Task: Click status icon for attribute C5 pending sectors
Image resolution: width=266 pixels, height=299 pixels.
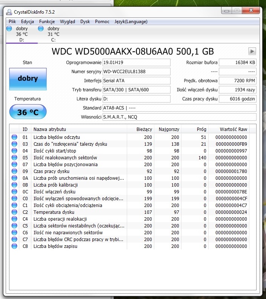Action: [14, 226]
